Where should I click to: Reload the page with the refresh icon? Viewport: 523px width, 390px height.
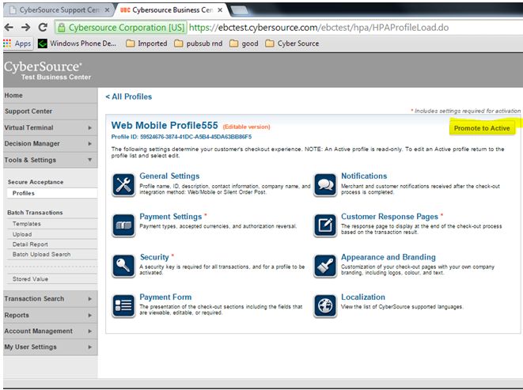click(x=43, y=28)
